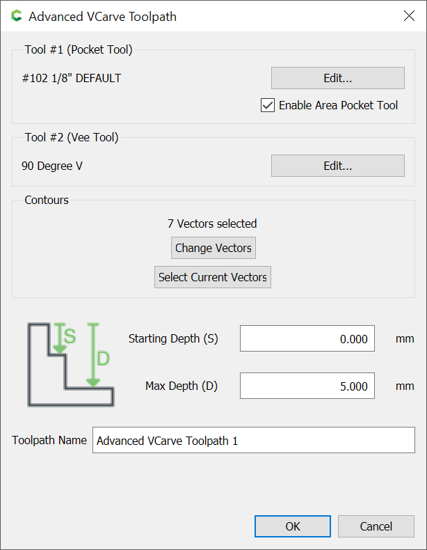Click the 7 Vectors selected text
The height and width of the screenshot is (550, 427).
(x=212, y=223)
